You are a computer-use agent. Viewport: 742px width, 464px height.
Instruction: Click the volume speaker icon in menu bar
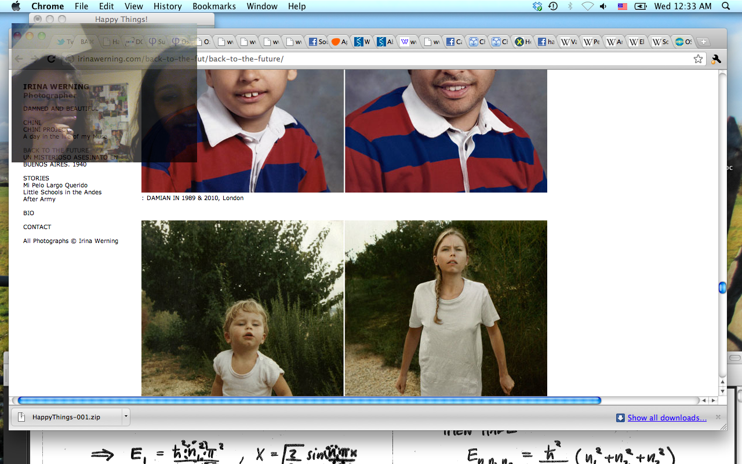click(603, 6)
